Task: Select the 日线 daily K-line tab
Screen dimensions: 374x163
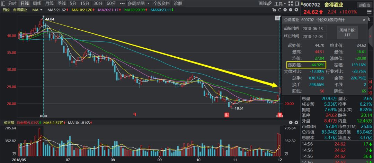Action: (x=25, y=3)
